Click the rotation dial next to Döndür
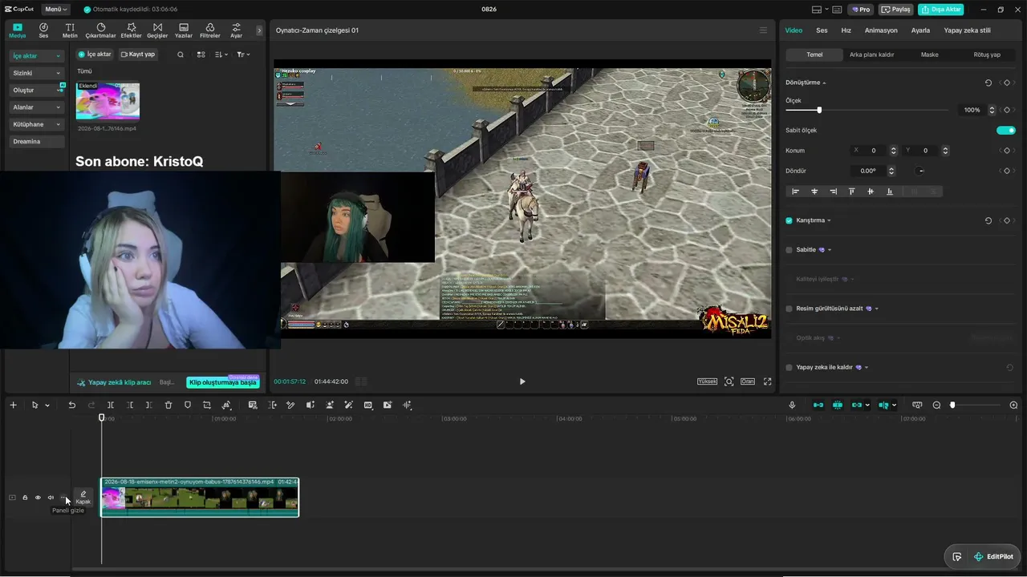 [920, 171]
